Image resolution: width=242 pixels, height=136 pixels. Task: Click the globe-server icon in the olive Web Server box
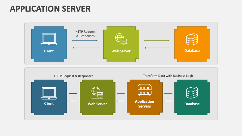(x=97, y=93)
